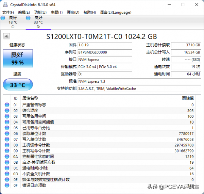Image resolution: width=204 pixels, height=194 pixels.
Task: Select the D: drive status icon
Action: [x=28, y=18]
